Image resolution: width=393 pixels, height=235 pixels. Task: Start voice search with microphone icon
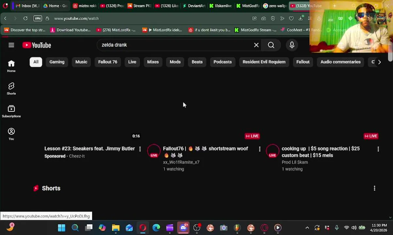pos(292,45)
